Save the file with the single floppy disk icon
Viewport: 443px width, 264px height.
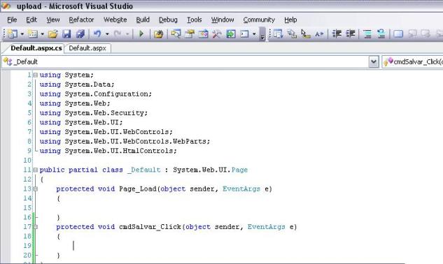(66, 34)
